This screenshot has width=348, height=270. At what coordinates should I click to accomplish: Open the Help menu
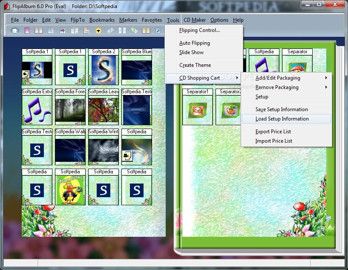tap(238, 20)
